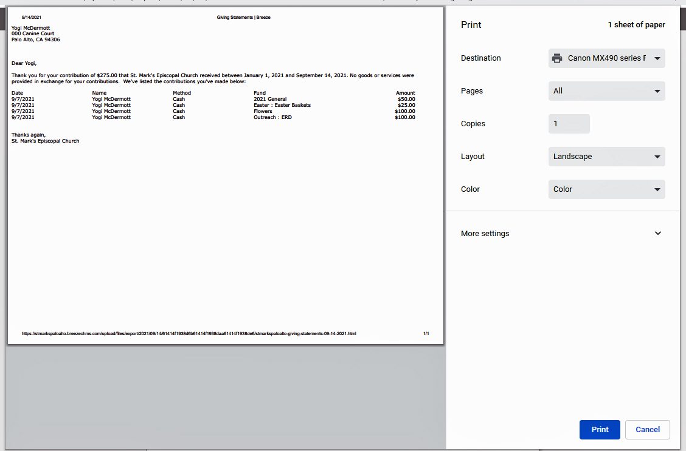This screenshot has height=451, width=686.
Task: Click the "2021 General" fund entry
Action: click(x=270, y=99)
